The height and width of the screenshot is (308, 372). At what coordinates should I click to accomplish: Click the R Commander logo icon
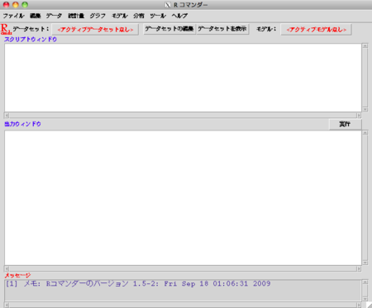tap(6, 29)
